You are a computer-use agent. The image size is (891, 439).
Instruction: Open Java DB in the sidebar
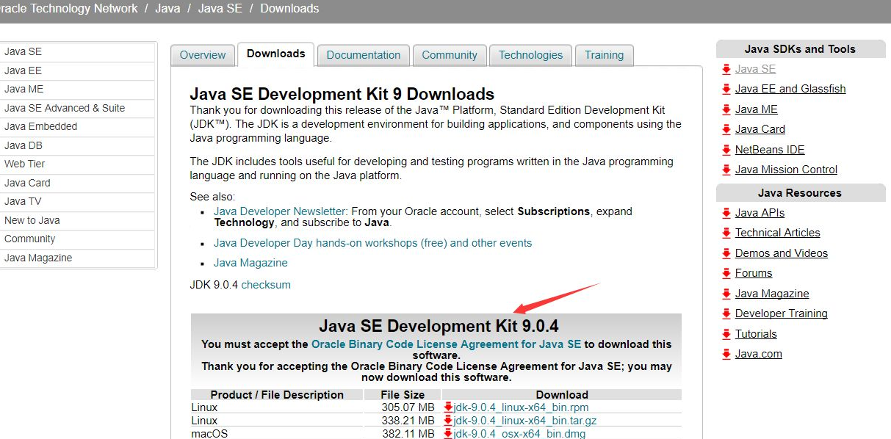[x=77, y=145]
